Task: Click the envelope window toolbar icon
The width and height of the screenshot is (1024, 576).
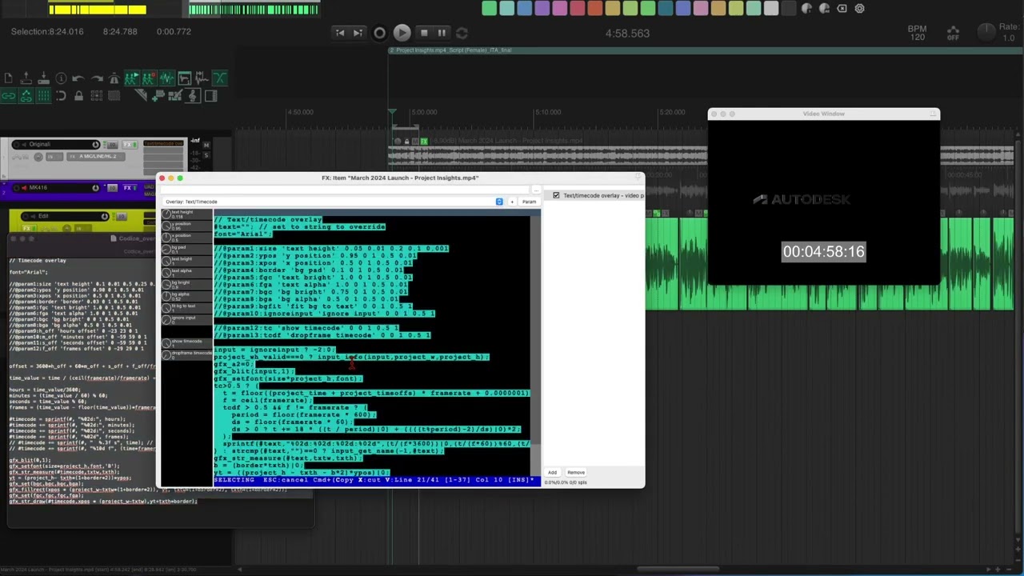Action: [x=185, y=78]
